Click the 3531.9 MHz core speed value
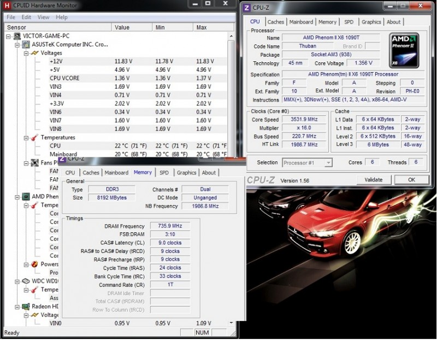437x340 pixels. tap(304, 119)
